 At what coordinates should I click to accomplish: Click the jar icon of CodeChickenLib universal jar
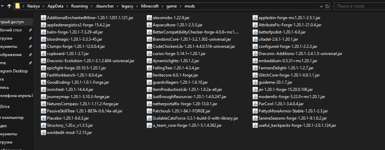click(149, 46)
